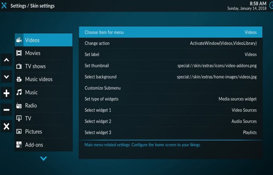Open Select widget 3 option
Screen dimensions: 273x175
171,132
